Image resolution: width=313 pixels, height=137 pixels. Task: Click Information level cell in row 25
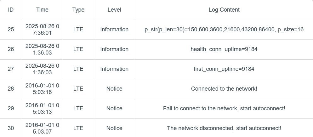114,29
